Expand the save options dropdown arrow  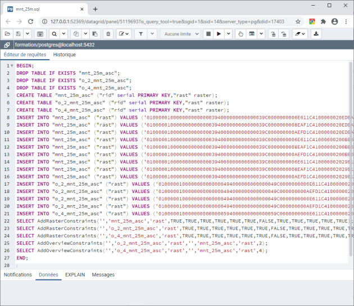click(28, 34)
